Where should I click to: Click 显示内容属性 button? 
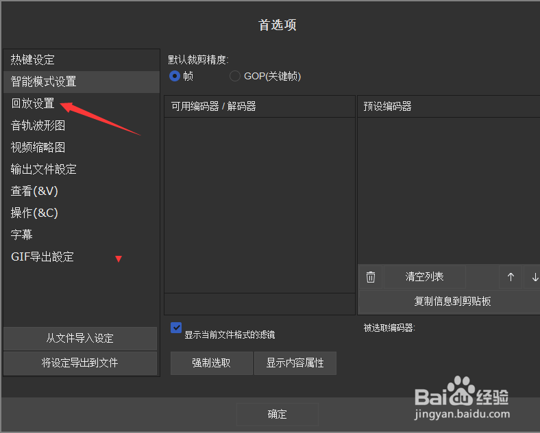[295, 363]
